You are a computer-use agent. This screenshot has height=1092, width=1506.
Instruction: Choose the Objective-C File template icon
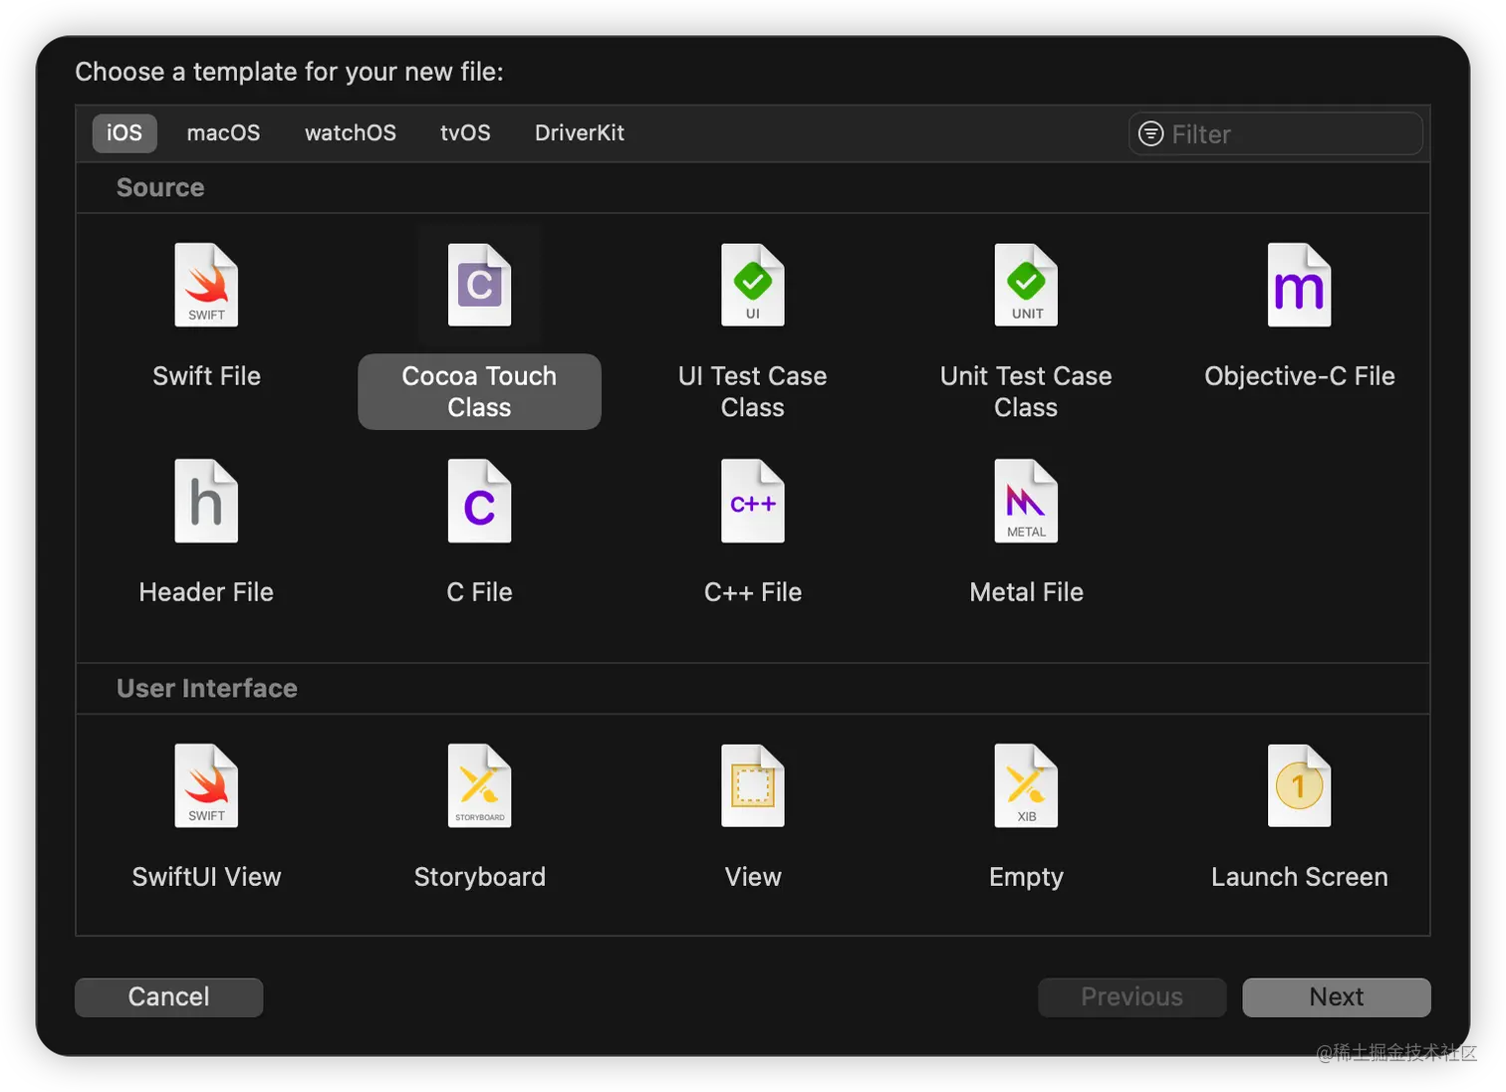1299,286
